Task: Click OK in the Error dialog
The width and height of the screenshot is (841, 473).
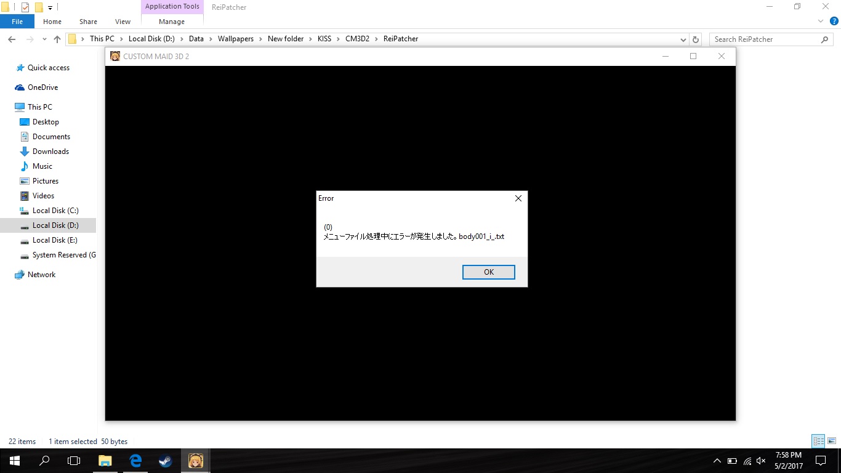Action: [488, 272]
